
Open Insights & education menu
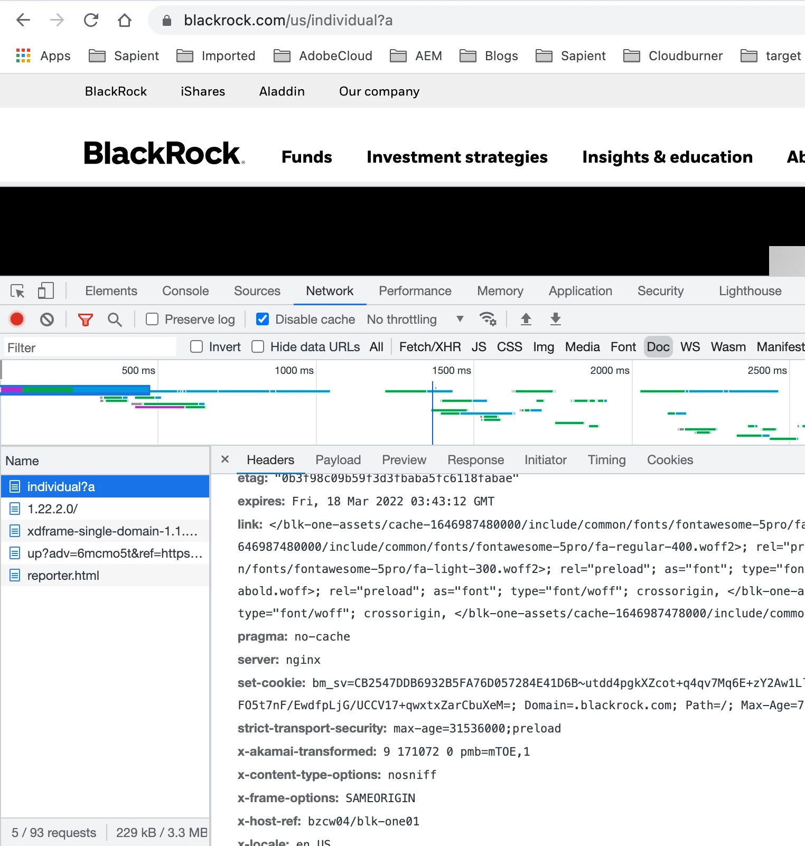pos(667,157)
